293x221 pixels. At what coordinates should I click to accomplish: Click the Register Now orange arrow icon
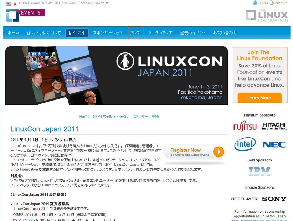tap(219, 152)
